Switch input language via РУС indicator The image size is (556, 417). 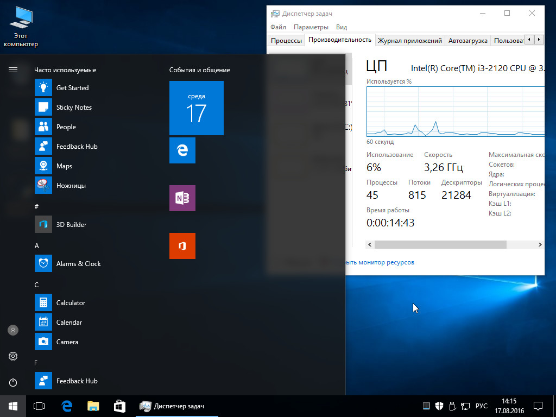coord(481,406)
